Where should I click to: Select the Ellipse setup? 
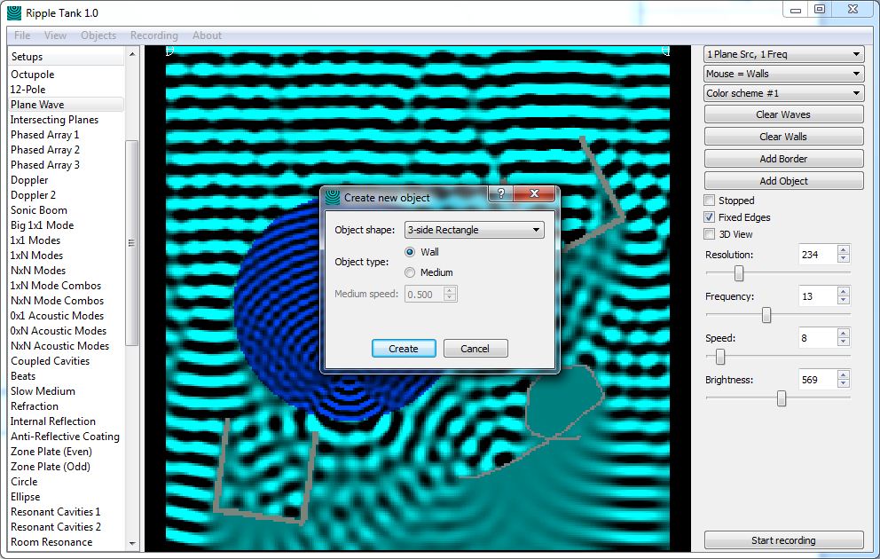click(25, 497)
